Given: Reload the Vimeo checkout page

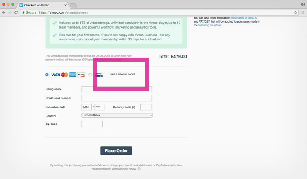Looking at the screenshot, I should 16,12.
